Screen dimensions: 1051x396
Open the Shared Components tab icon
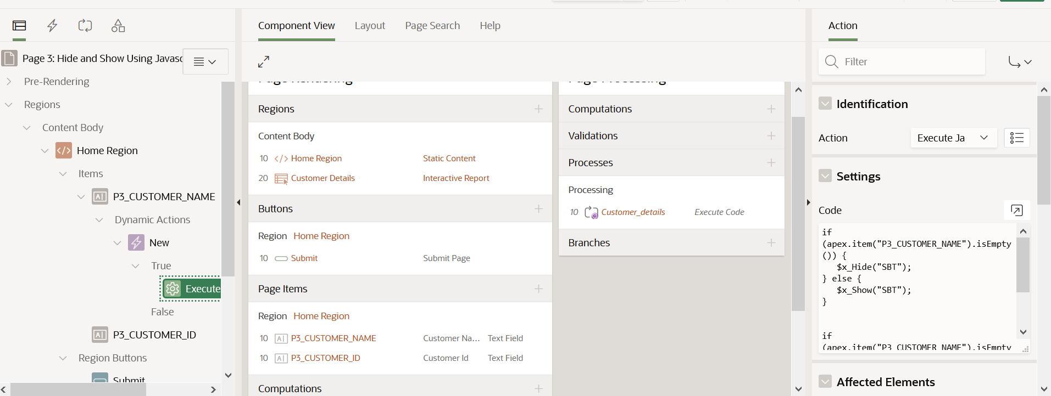click(118, 26)
